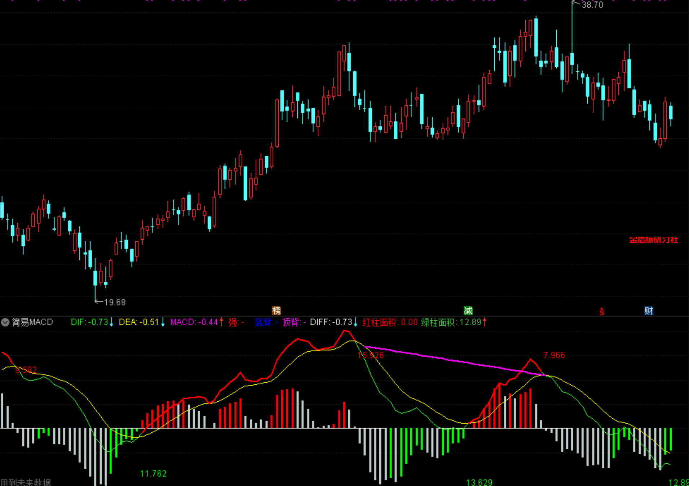Image resolution: width=689 pixels, height=486 pixels.
Task: Click the blue 财 financial marker icon
Action: (x=649, y=311)
